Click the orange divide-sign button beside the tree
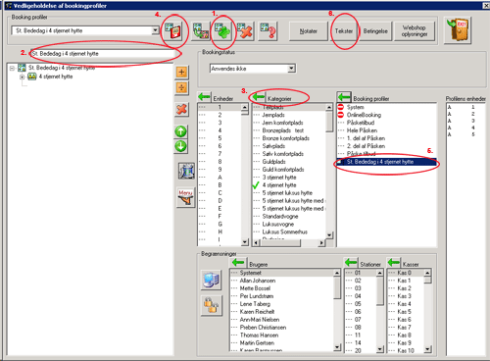 point(181,87)
